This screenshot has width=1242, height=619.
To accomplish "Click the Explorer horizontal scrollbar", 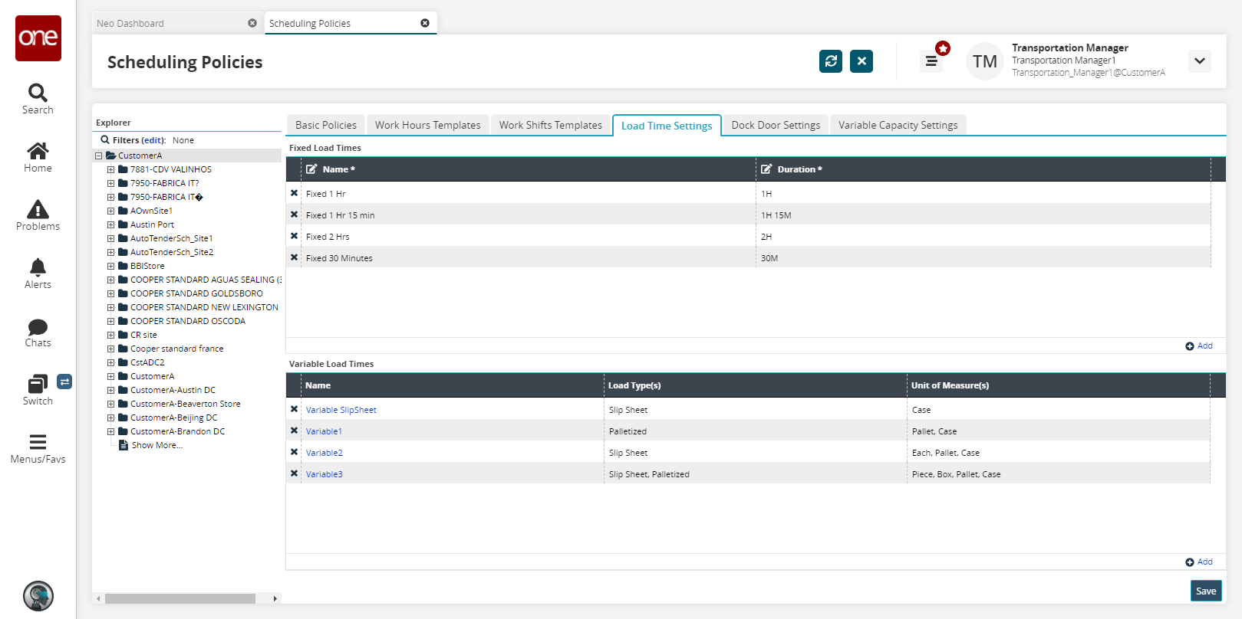I will pyautogui.click(x=180, y=598).
